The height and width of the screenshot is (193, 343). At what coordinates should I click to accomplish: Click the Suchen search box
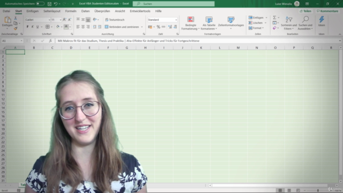174,4
